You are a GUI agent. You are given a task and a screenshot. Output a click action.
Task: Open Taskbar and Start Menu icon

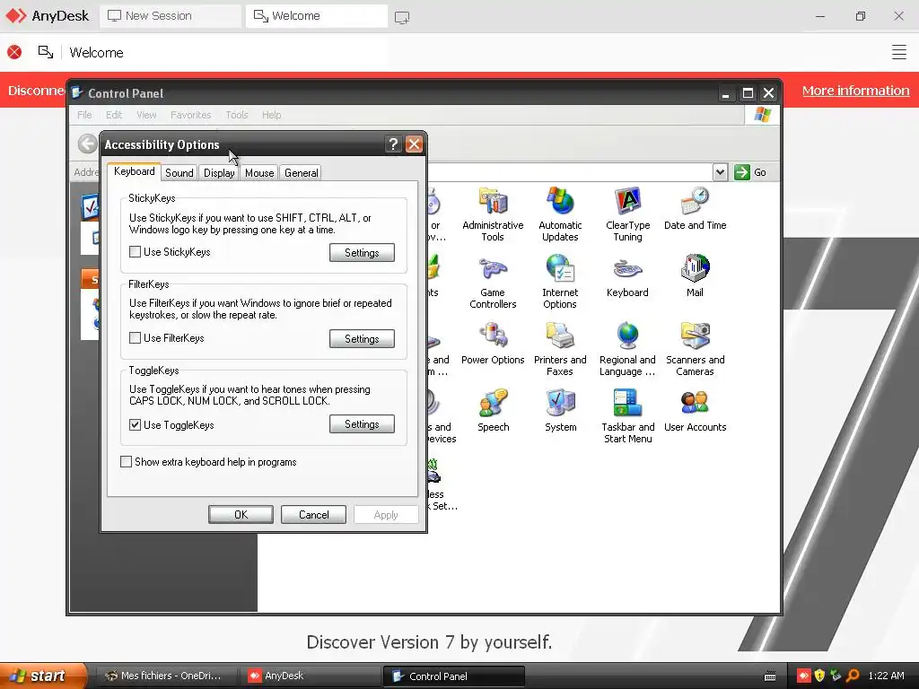627,416
